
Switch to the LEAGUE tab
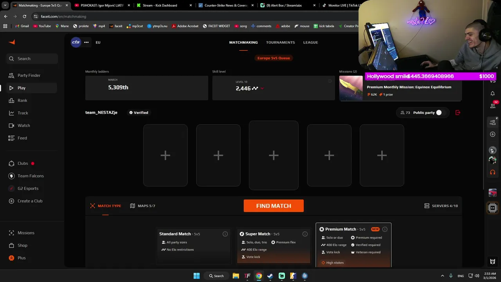[311, 42]
